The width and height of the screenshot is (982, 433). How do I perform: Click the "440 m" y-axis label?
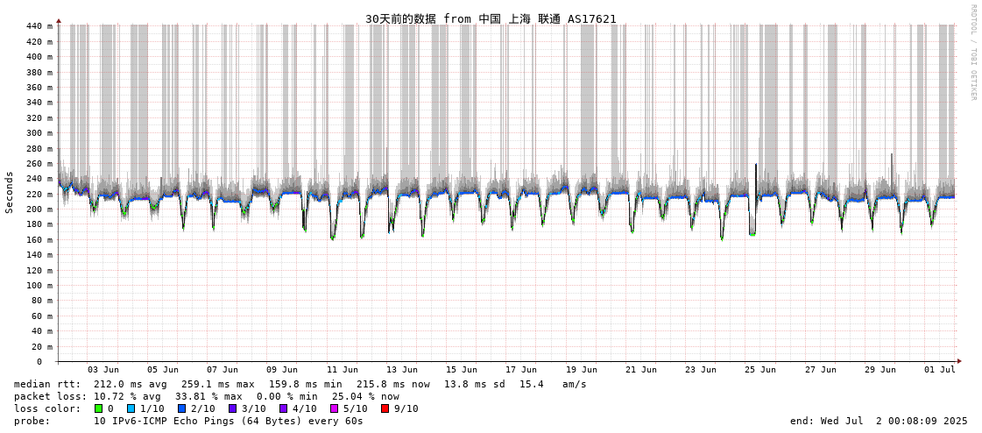click(39, 26)
